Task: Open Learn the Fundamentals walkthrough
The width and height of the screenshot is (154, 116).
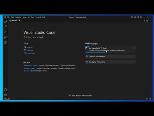Action: (x=110, y=57)
